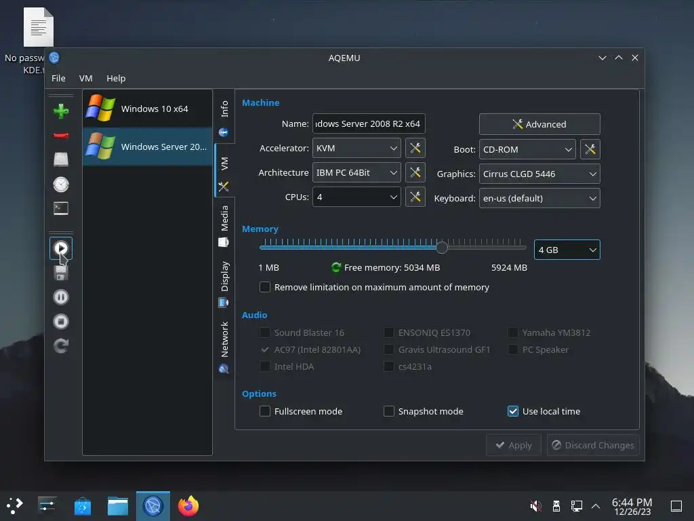Open the hard disk manager icon
Image resolution: width=694 pixels, height=521 pixels.
pos(61,159)
